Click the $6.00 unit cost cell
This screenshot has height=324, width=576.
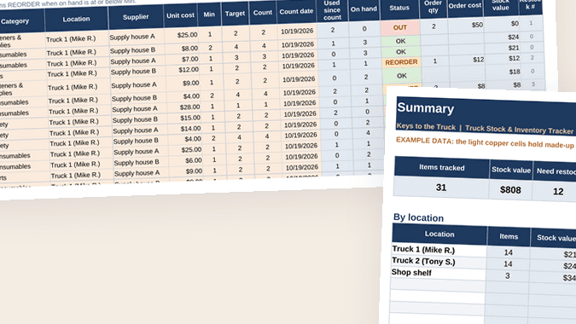(x=185, y=160)
